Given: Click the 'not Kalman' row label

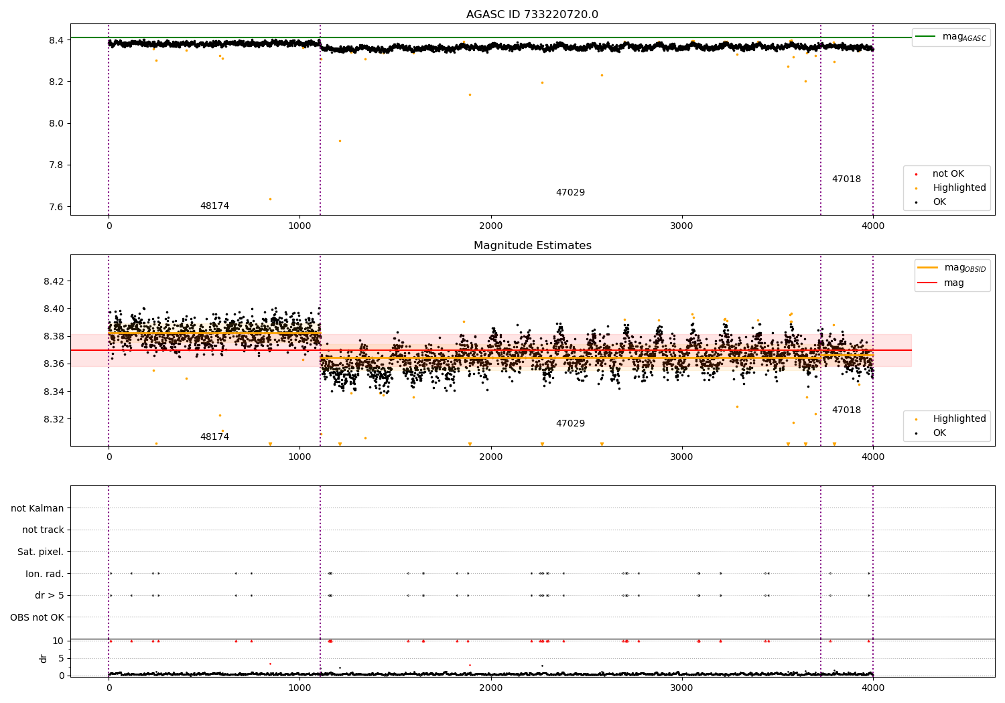Looking at the screenshot, I should click(38, 508).
